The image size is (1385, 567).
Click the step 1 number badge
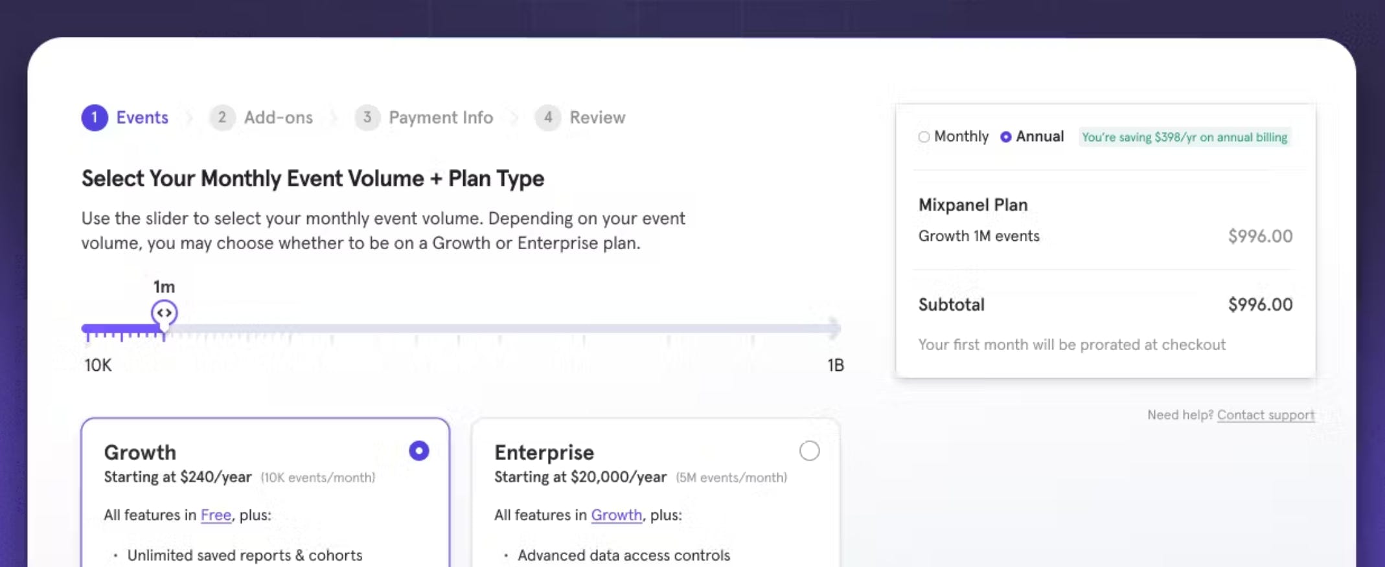pyautogui.click(x=95, y=117)
